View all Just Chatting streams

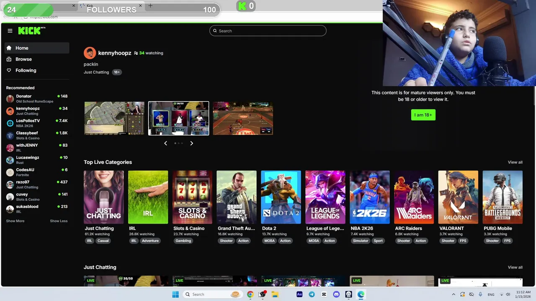(x=515, y=267)
